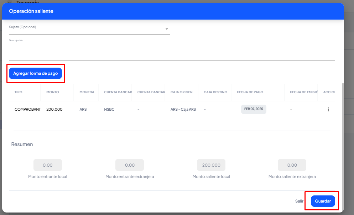Screen dimensions: 354x215
Task: Click the Monto saliente local field
Action: click(211, 165)
